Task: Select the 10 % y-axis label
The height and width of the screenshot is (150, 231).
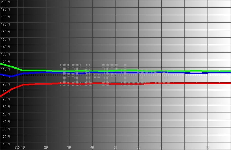Action: pyautogui.click(x=6, y=144)
